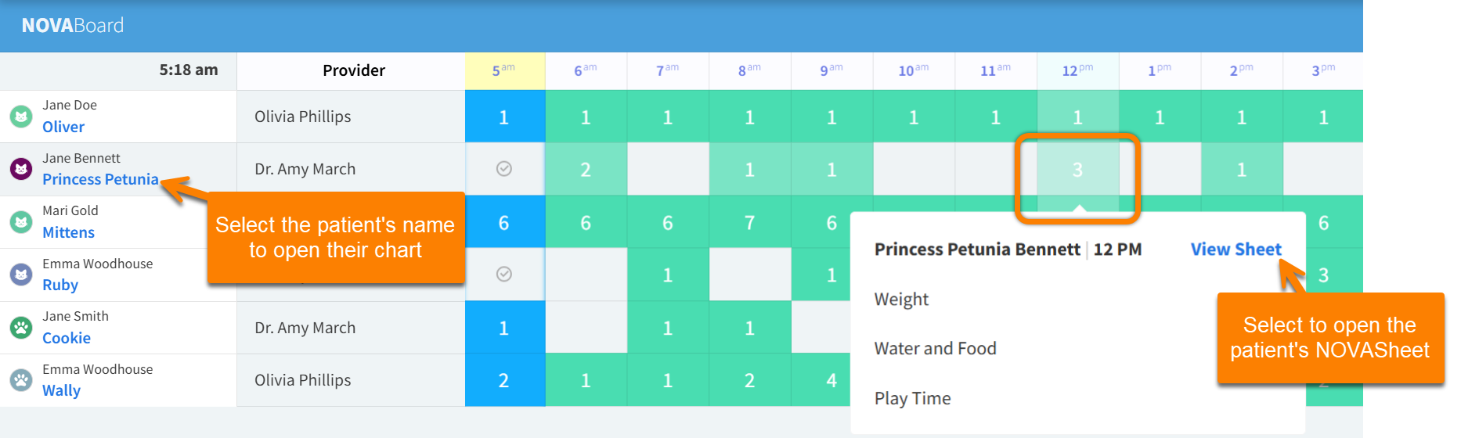This screenshot has width=1461, height=438.
Task: Click Oliver's green cat avatar icon
Action: coord(21,117)
